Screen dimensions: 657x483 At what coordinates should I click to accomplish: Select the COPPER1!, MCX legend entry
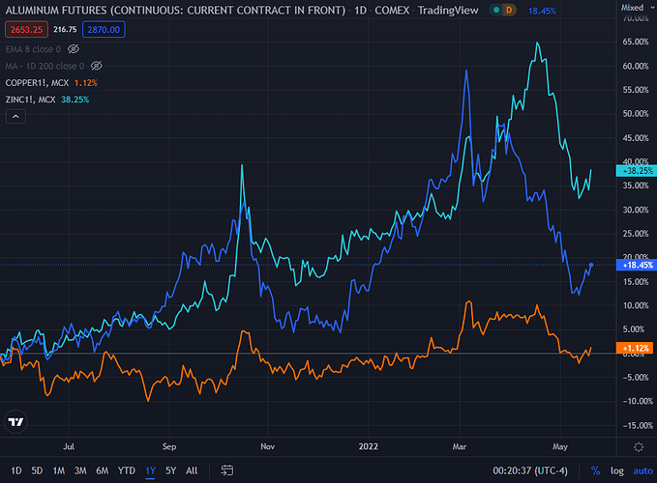pos(37,83)
